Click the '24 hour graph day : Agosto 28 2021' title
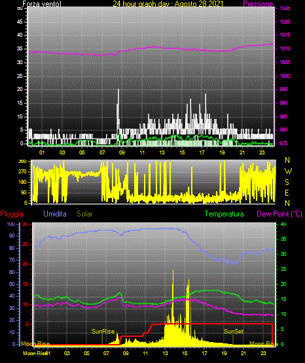This screenshot has height=363, width=305. (x=168, y=4)
